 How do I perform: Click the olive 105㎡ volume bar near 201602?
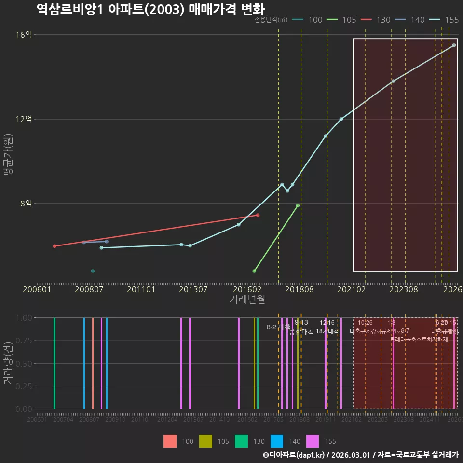click(x=254, y=363)
